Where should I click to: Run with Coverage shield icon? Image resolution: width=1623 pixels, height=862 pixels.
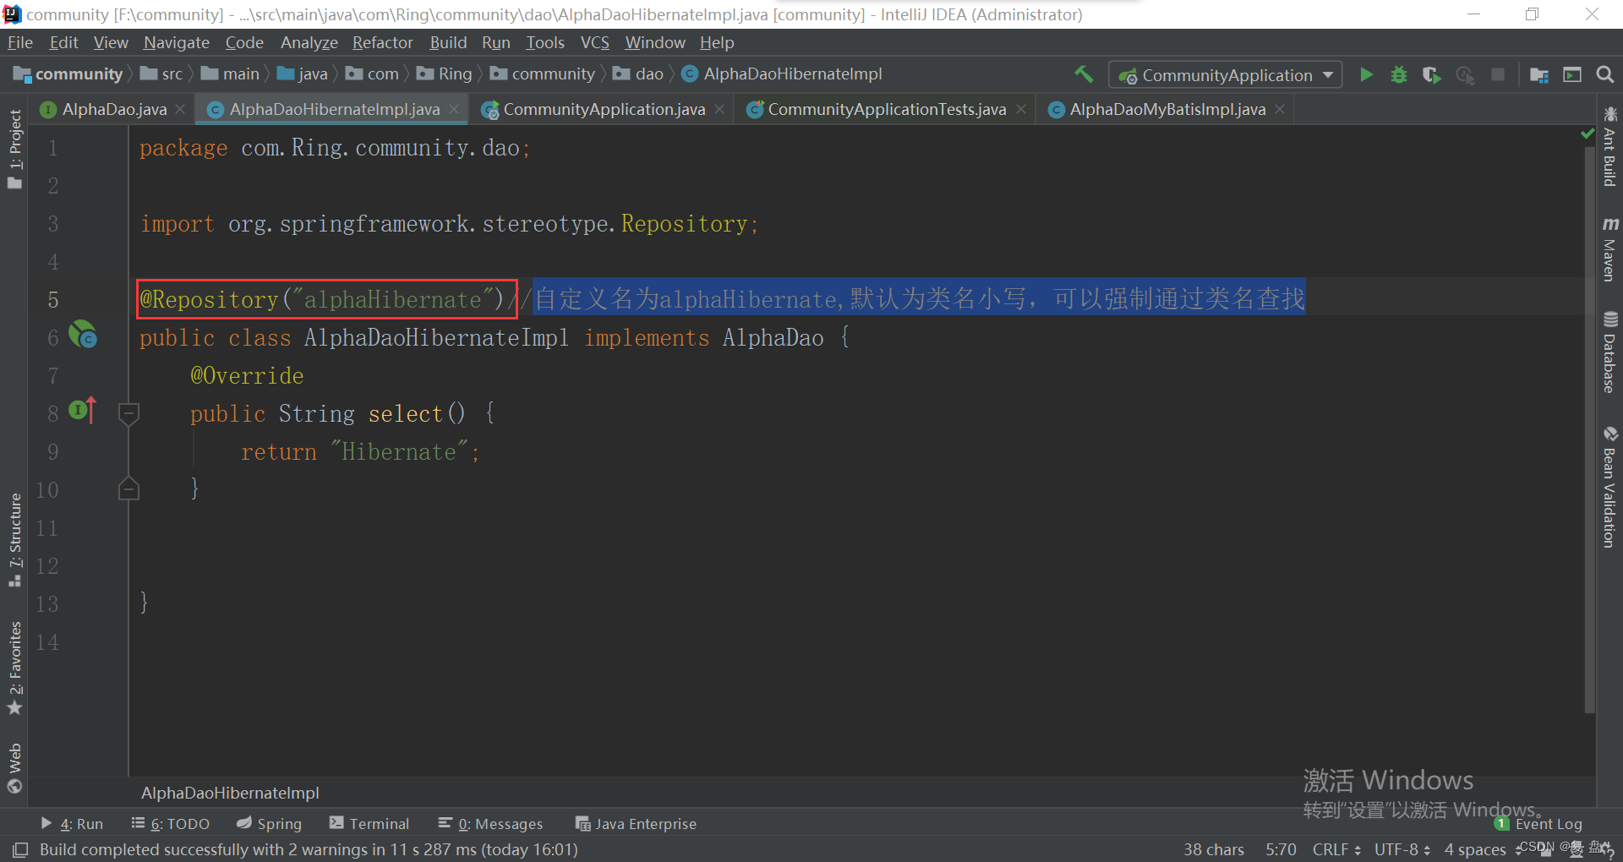pos(1431,74)
